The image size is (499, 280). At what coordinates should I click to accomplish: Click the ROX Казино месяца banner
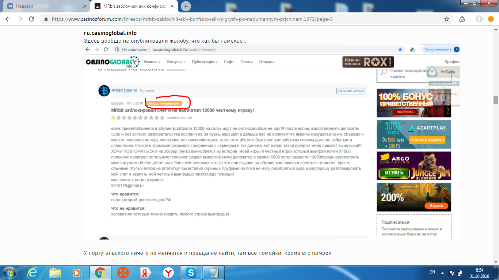(x=368, y=62)
